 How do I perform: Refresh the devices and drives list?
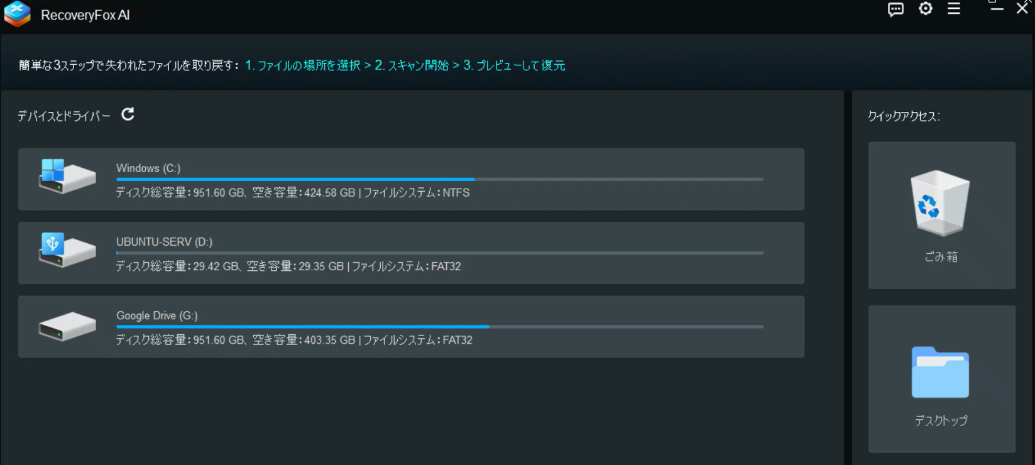[128, 114]
